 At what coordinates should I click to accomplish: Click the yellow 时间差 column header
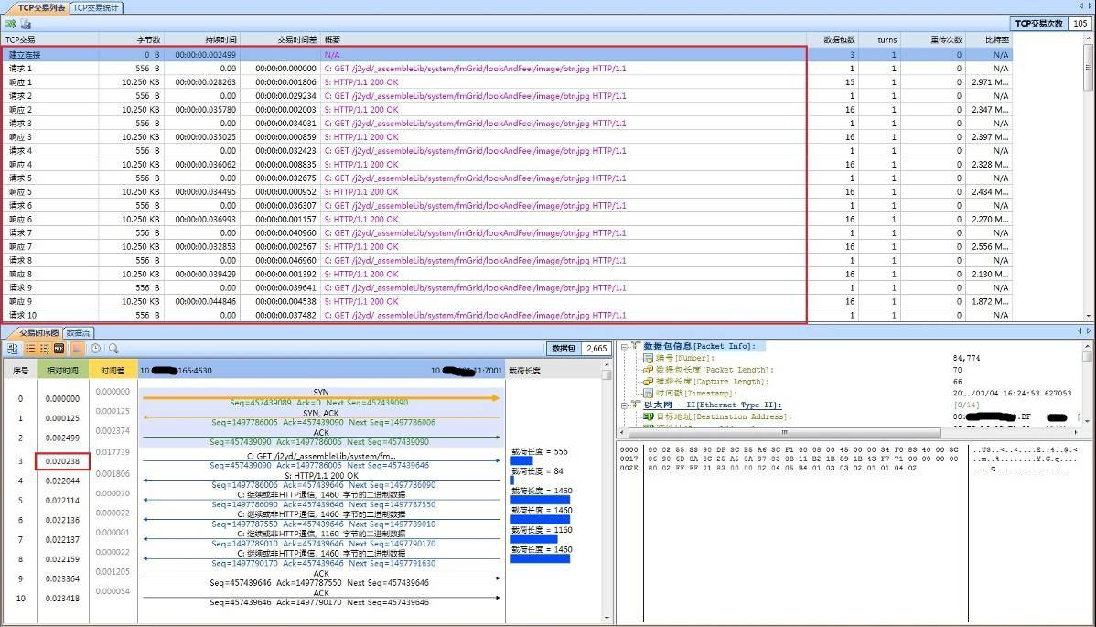(113, 371)
